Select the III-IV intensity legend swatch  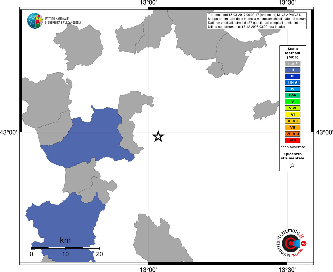292,83
